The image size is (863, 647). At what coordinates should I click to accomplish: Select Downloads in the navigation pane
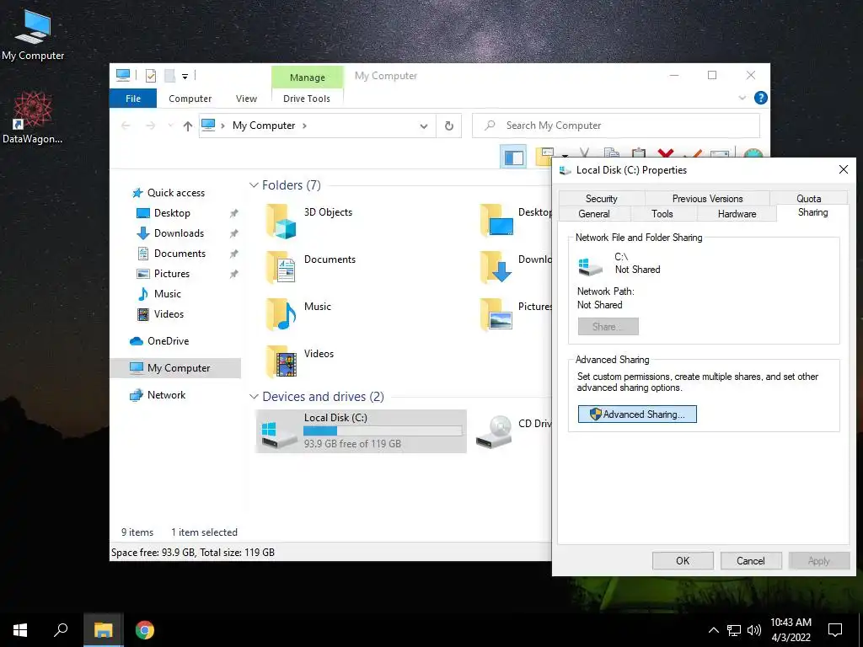click(x=179, y=233)
